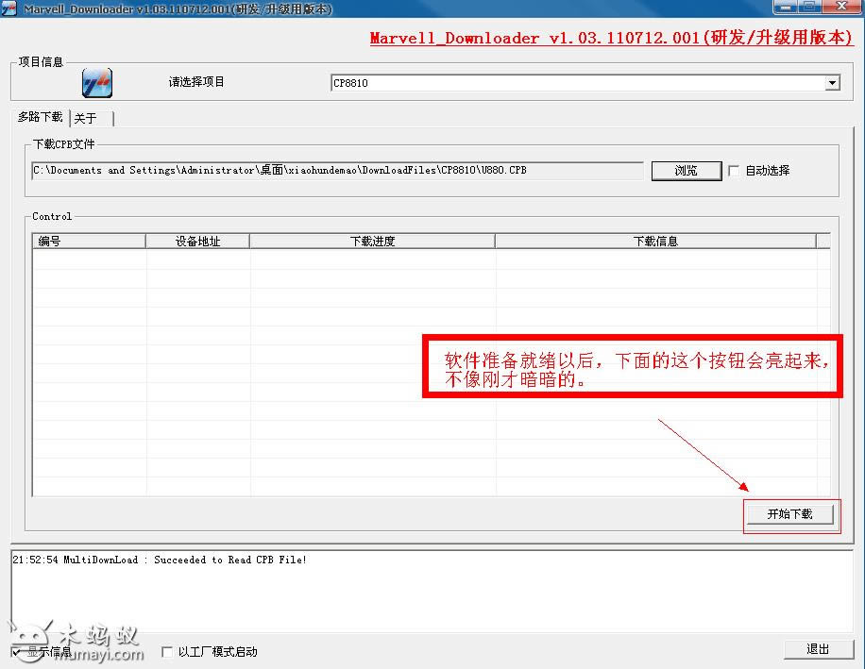Uncheck the 显示信息 checkbox
865x669 pixels.
pos(16,652)
